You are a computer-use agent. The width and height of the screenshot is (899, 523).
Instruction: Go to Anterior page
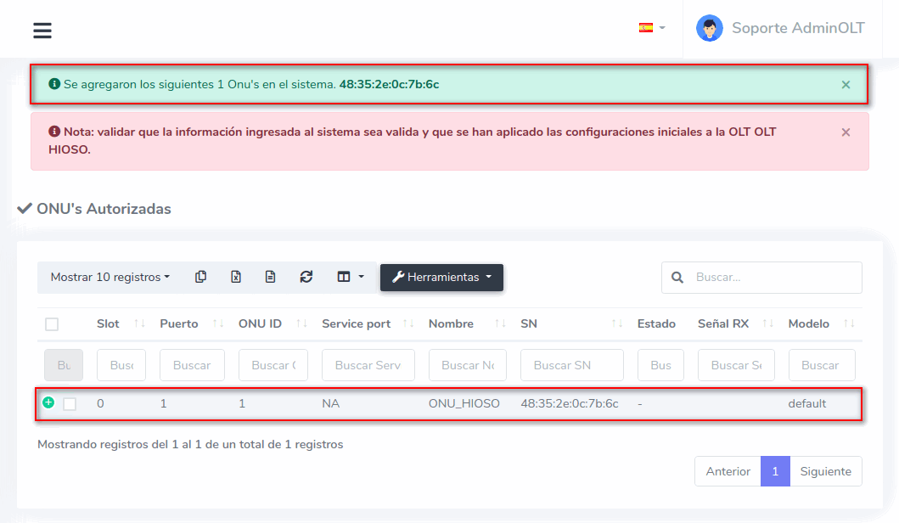point(728,471)
